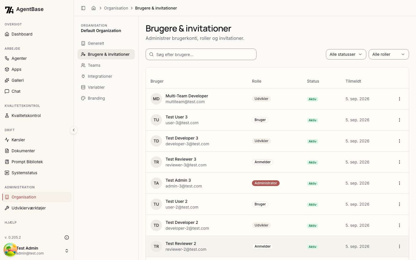Click the search magnifier icon
416x260 pixels.
click(x=151, y=54)
